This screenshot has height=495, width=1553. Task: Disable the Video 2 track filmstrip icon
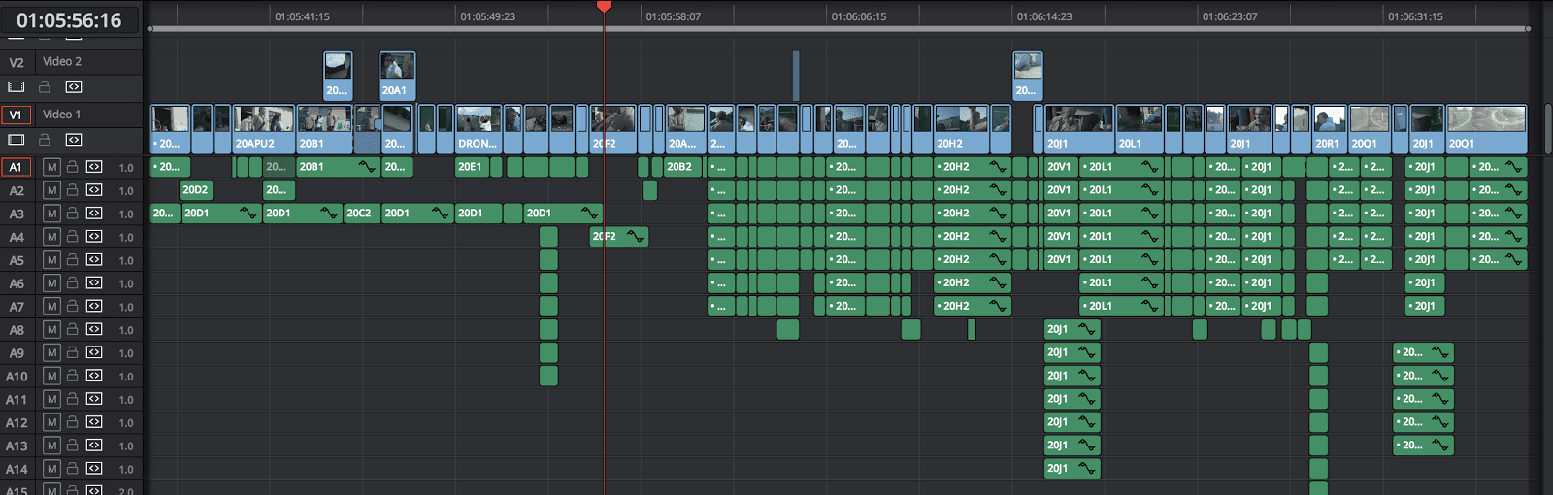(x=16, y=86)
